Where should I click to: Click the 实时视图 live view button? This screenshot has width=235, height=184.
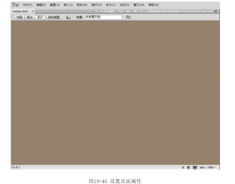pyautogui.click(x=54, y=17)
